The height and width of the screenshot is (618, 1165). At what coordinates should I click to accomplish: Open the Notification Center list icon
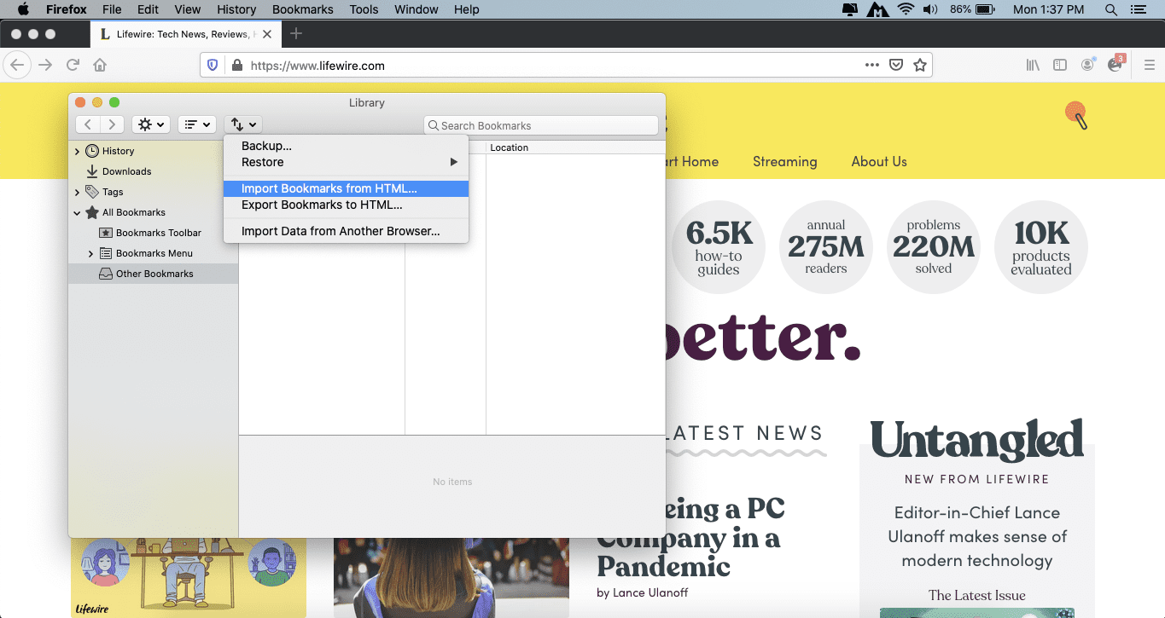1137,9
